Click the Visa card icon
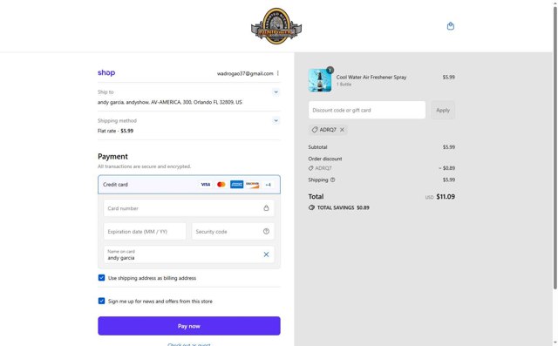558x346 pixels. (x=206, y=185)
